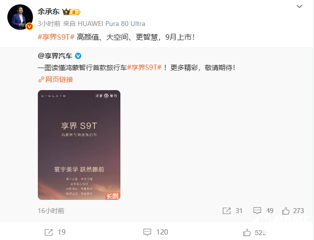
Task: Open the 享界 S9T long image thumbnail
Action: (x=79, y=145)
